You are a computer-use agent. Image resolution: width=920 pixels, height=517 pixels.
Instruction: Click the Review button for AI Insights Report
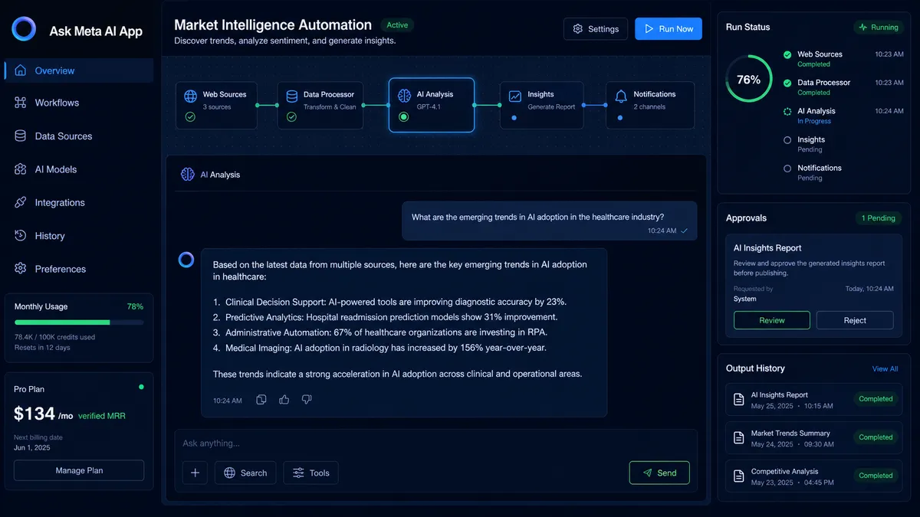772,320
